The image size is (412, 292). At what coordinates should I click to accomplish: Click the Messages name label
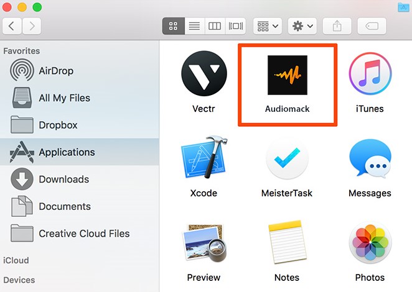[x=370, y=193]
